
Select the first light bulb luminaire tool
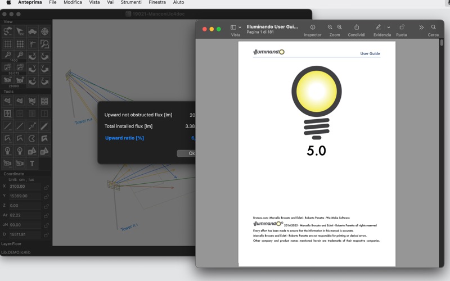[7, 151]
